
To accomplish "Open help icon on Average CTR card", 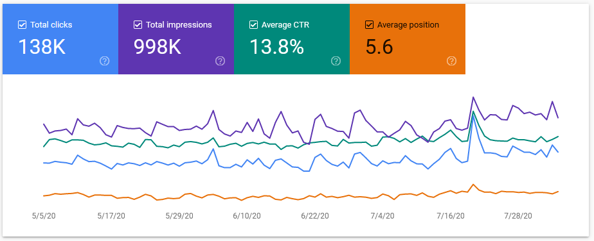I will tap(336, 61).
